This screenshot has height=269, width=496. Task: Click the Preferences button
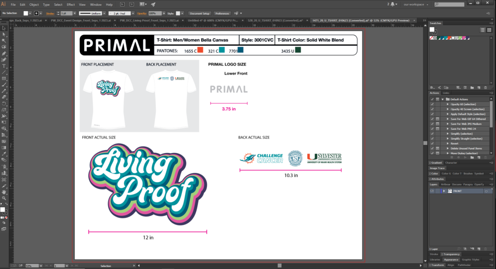click(222, 14)
